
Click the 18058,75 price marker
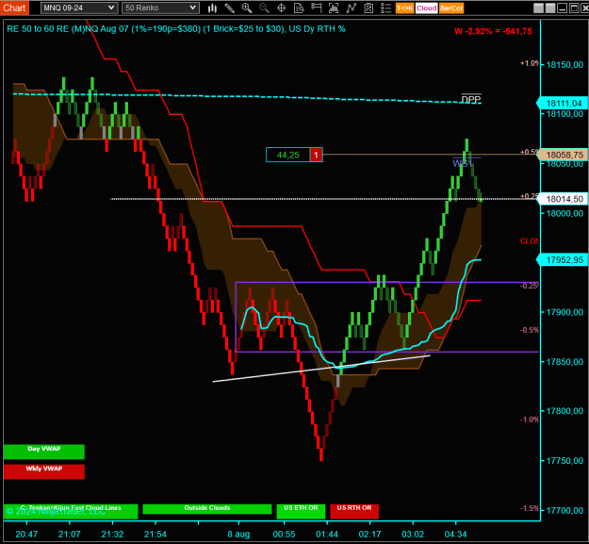563,155
